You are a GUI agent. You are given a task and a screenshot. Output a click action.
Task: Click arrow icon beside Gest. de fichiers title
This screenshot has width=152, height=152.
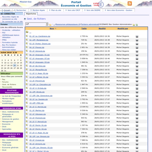click(x=25, y=19)
